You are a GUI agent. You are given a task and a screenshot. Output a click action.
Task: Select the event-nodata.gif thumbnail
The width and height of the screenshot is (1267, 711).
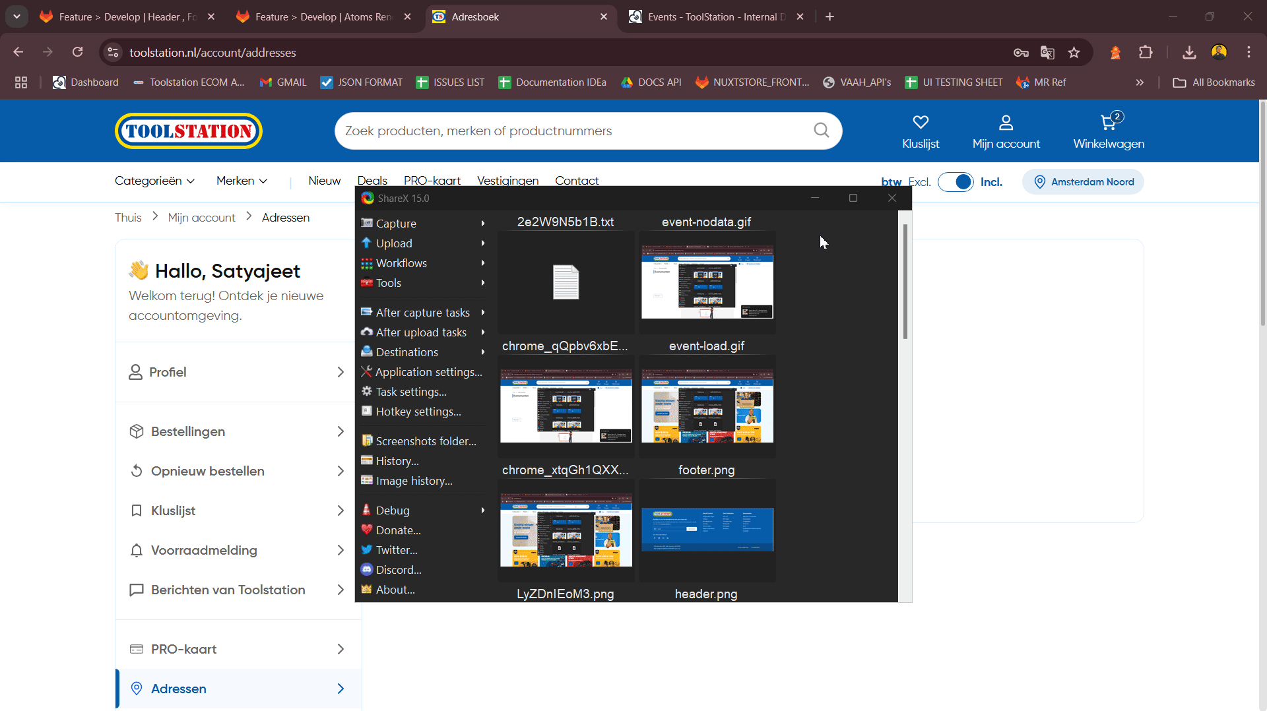[x=707, y=282]
